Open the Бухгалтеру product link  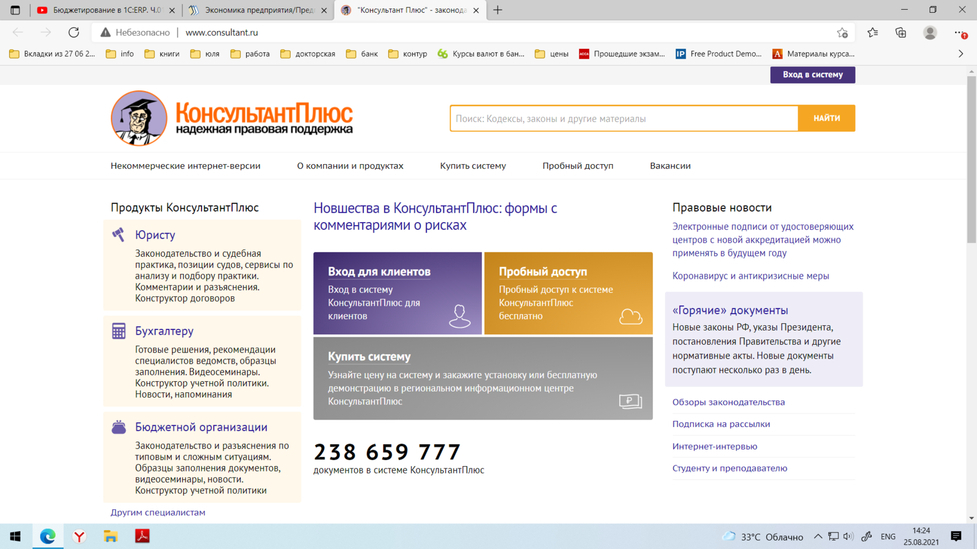[x=164, y=331]
